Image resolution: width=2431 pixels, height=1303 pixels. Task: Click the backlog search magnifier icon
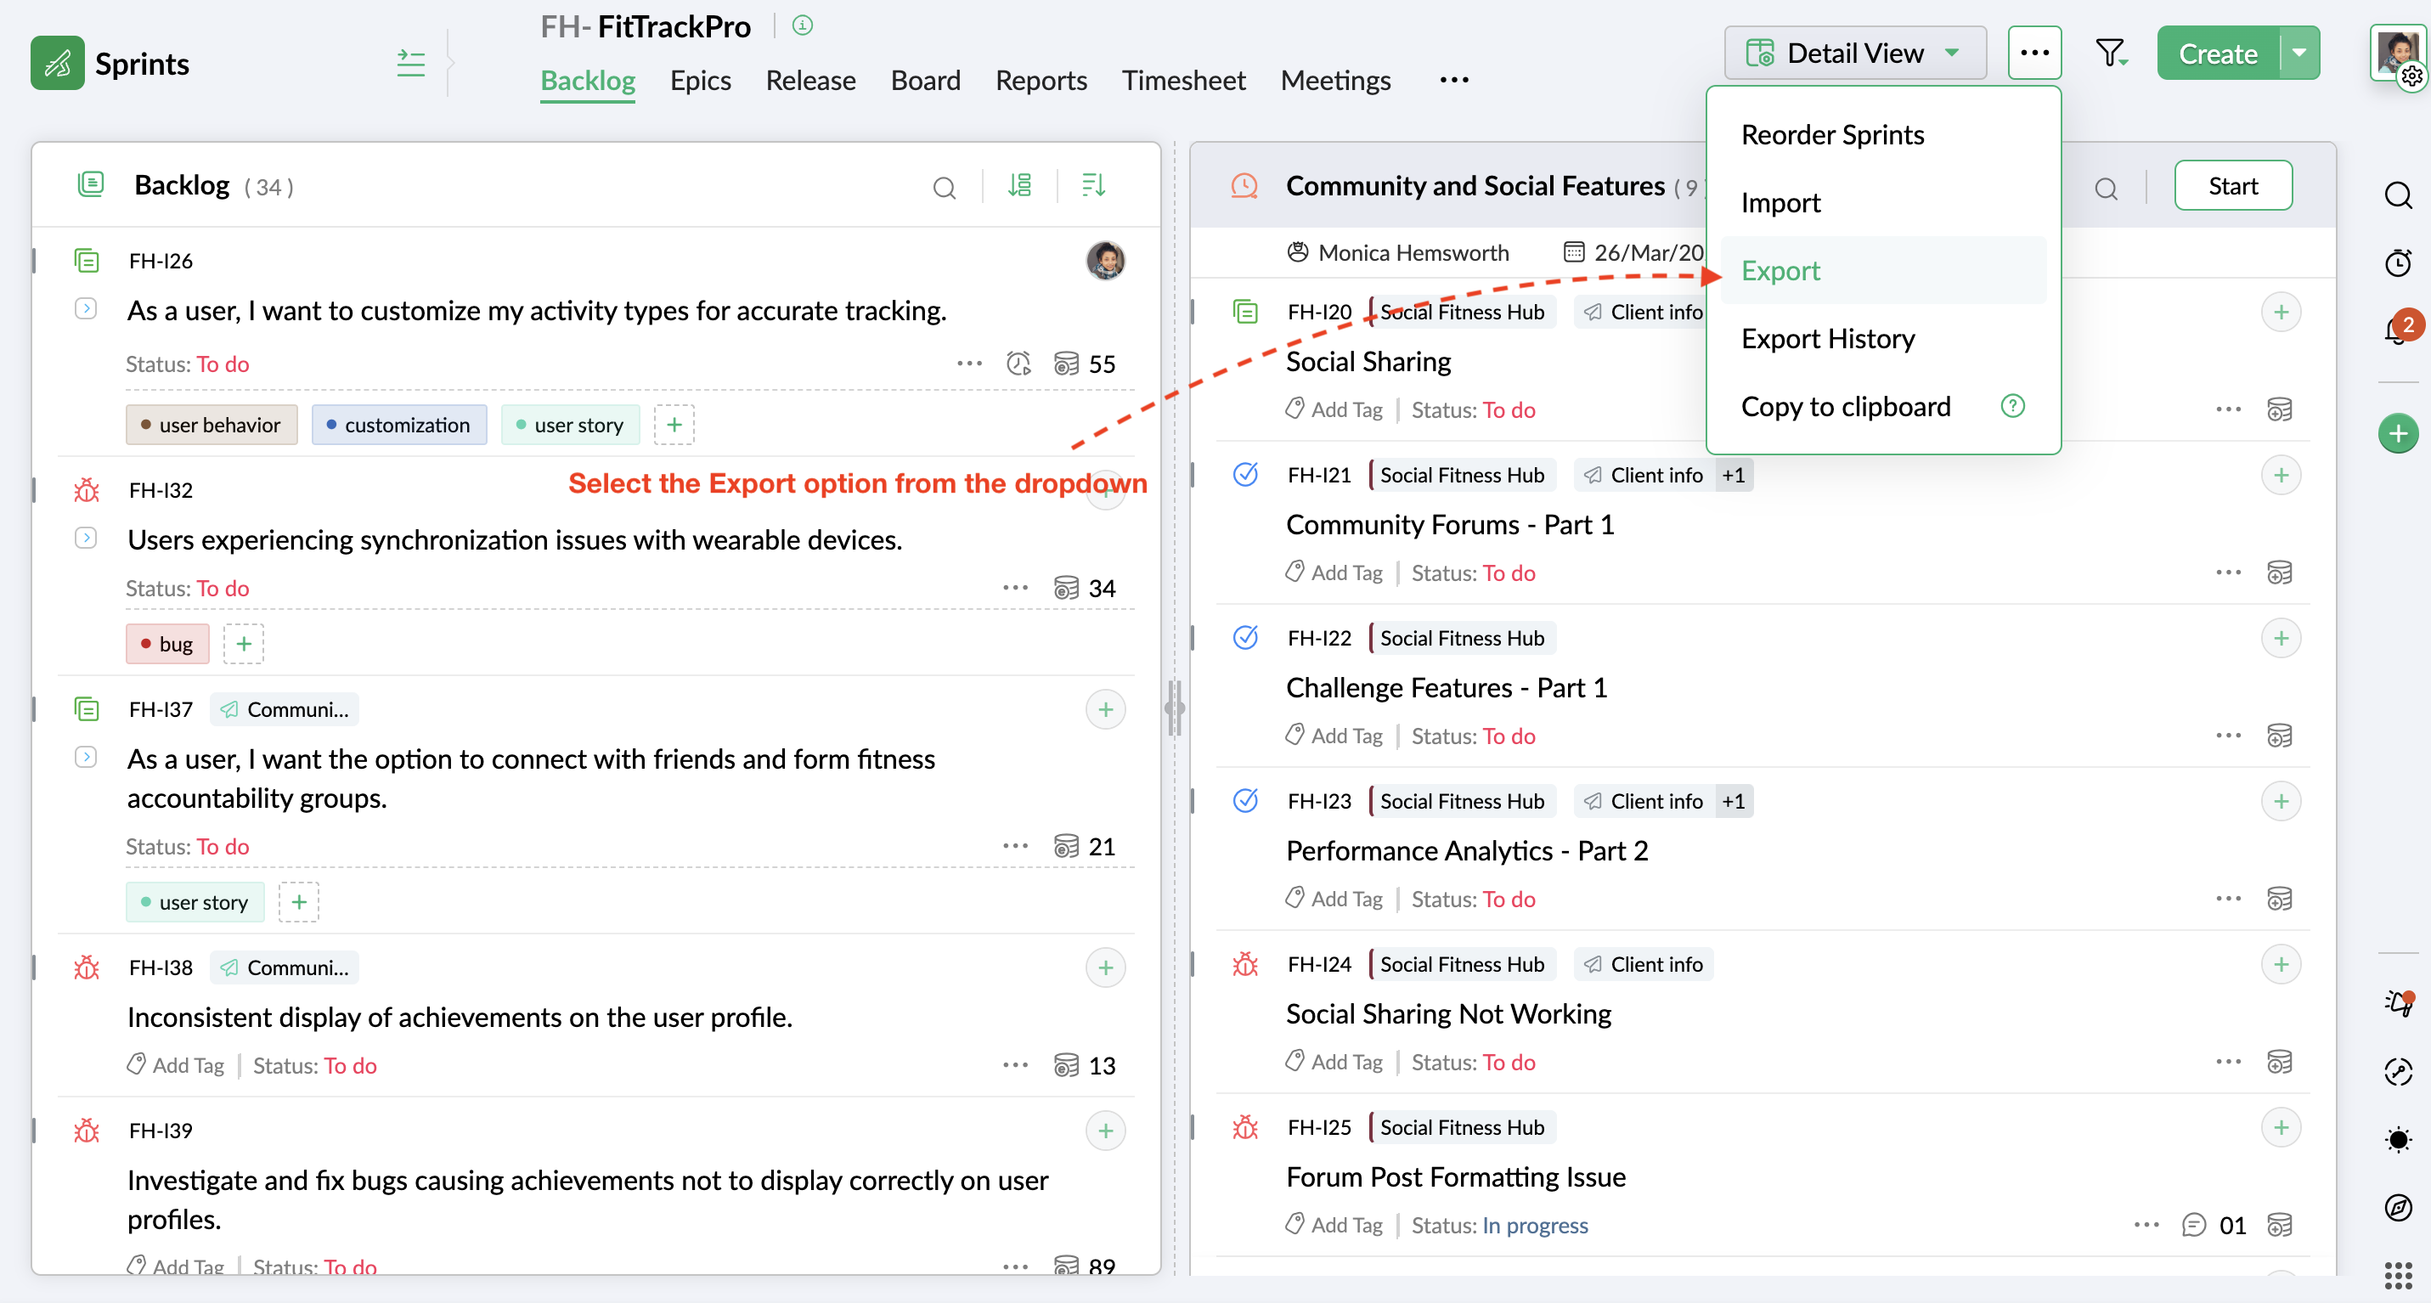944,187
